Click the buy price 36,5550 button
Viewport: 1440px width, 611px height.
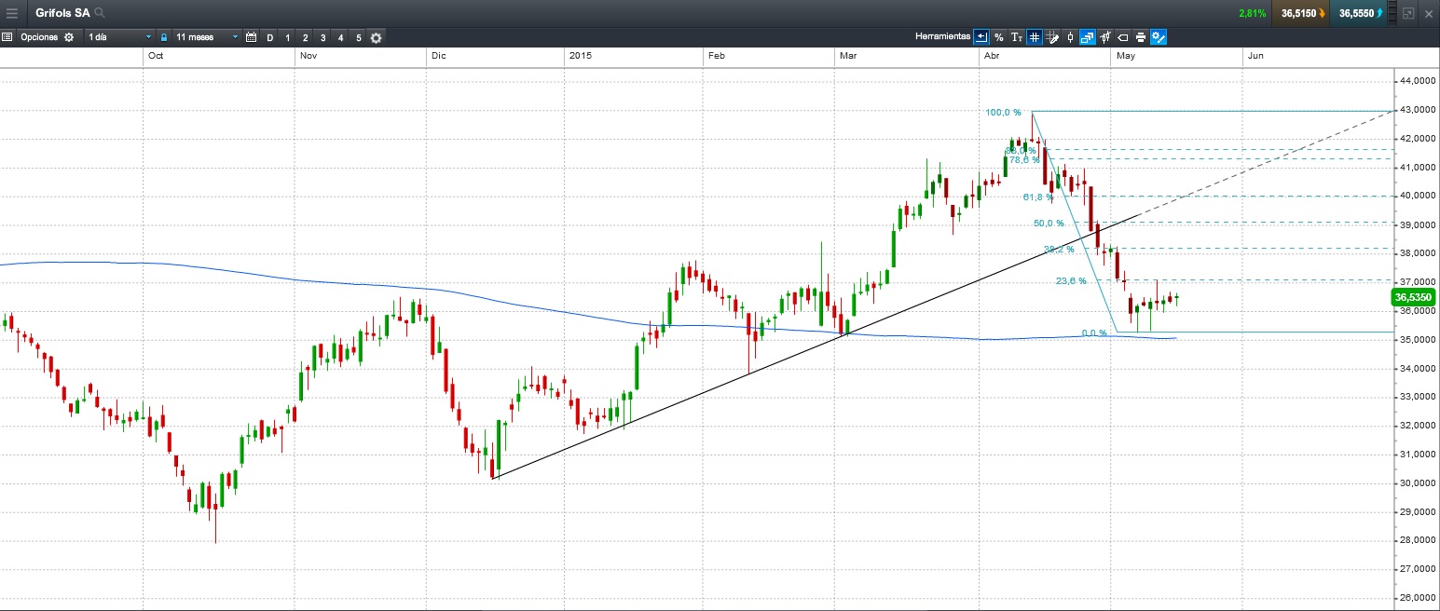pos(1359,13)
